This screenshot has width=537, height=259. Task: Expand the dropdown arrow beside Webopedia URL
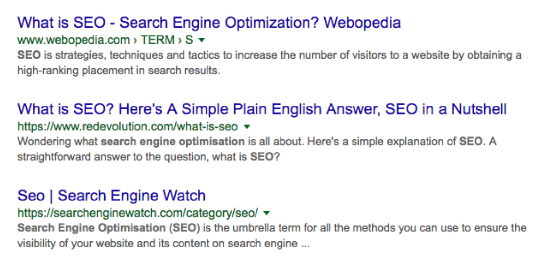tap(202, 40)
